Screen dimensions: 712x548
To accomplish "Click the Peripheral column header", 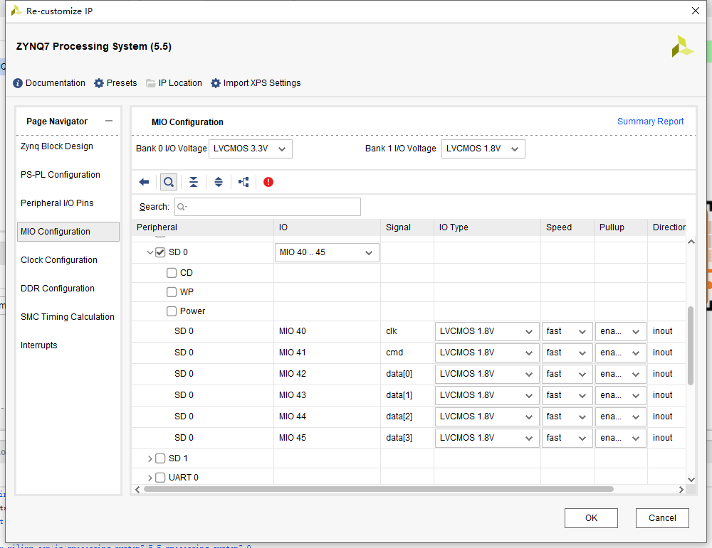I will (x=202, y=227).
